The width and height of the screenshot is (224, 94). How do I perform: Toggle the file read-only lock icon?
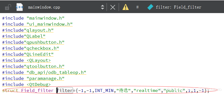[8, 7]
